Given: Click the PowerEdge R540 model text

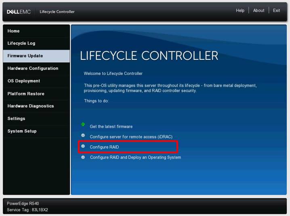Looking at the screenshot, I should click(23, 203).
